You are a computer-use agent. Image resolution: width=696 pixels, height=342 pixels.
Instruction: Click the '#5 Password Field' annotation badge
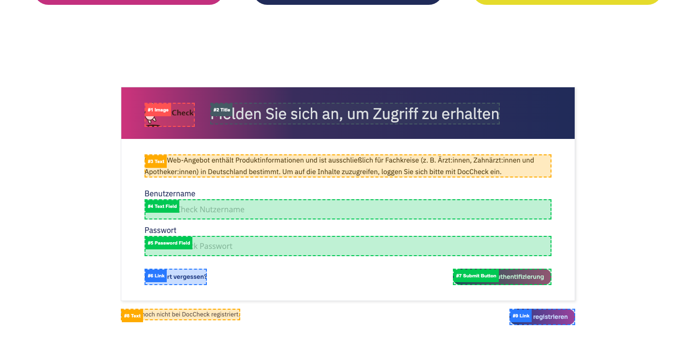(x=169, y=243)
